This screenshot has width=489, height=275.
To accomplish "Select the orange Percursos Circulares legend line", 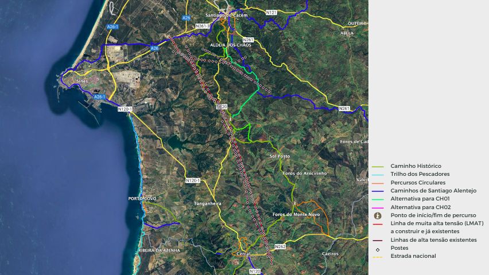I will (378, 183).
